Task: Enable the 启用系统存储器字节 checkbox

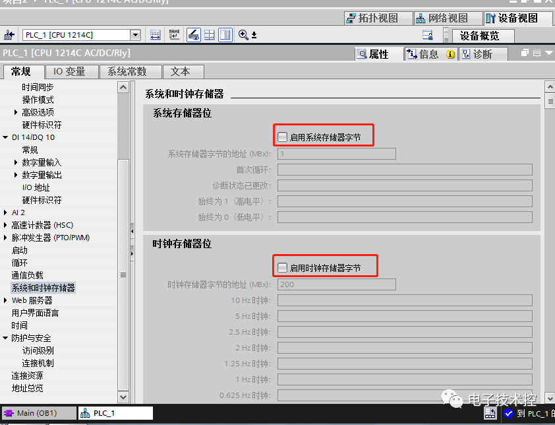Action: pos(282,137)
